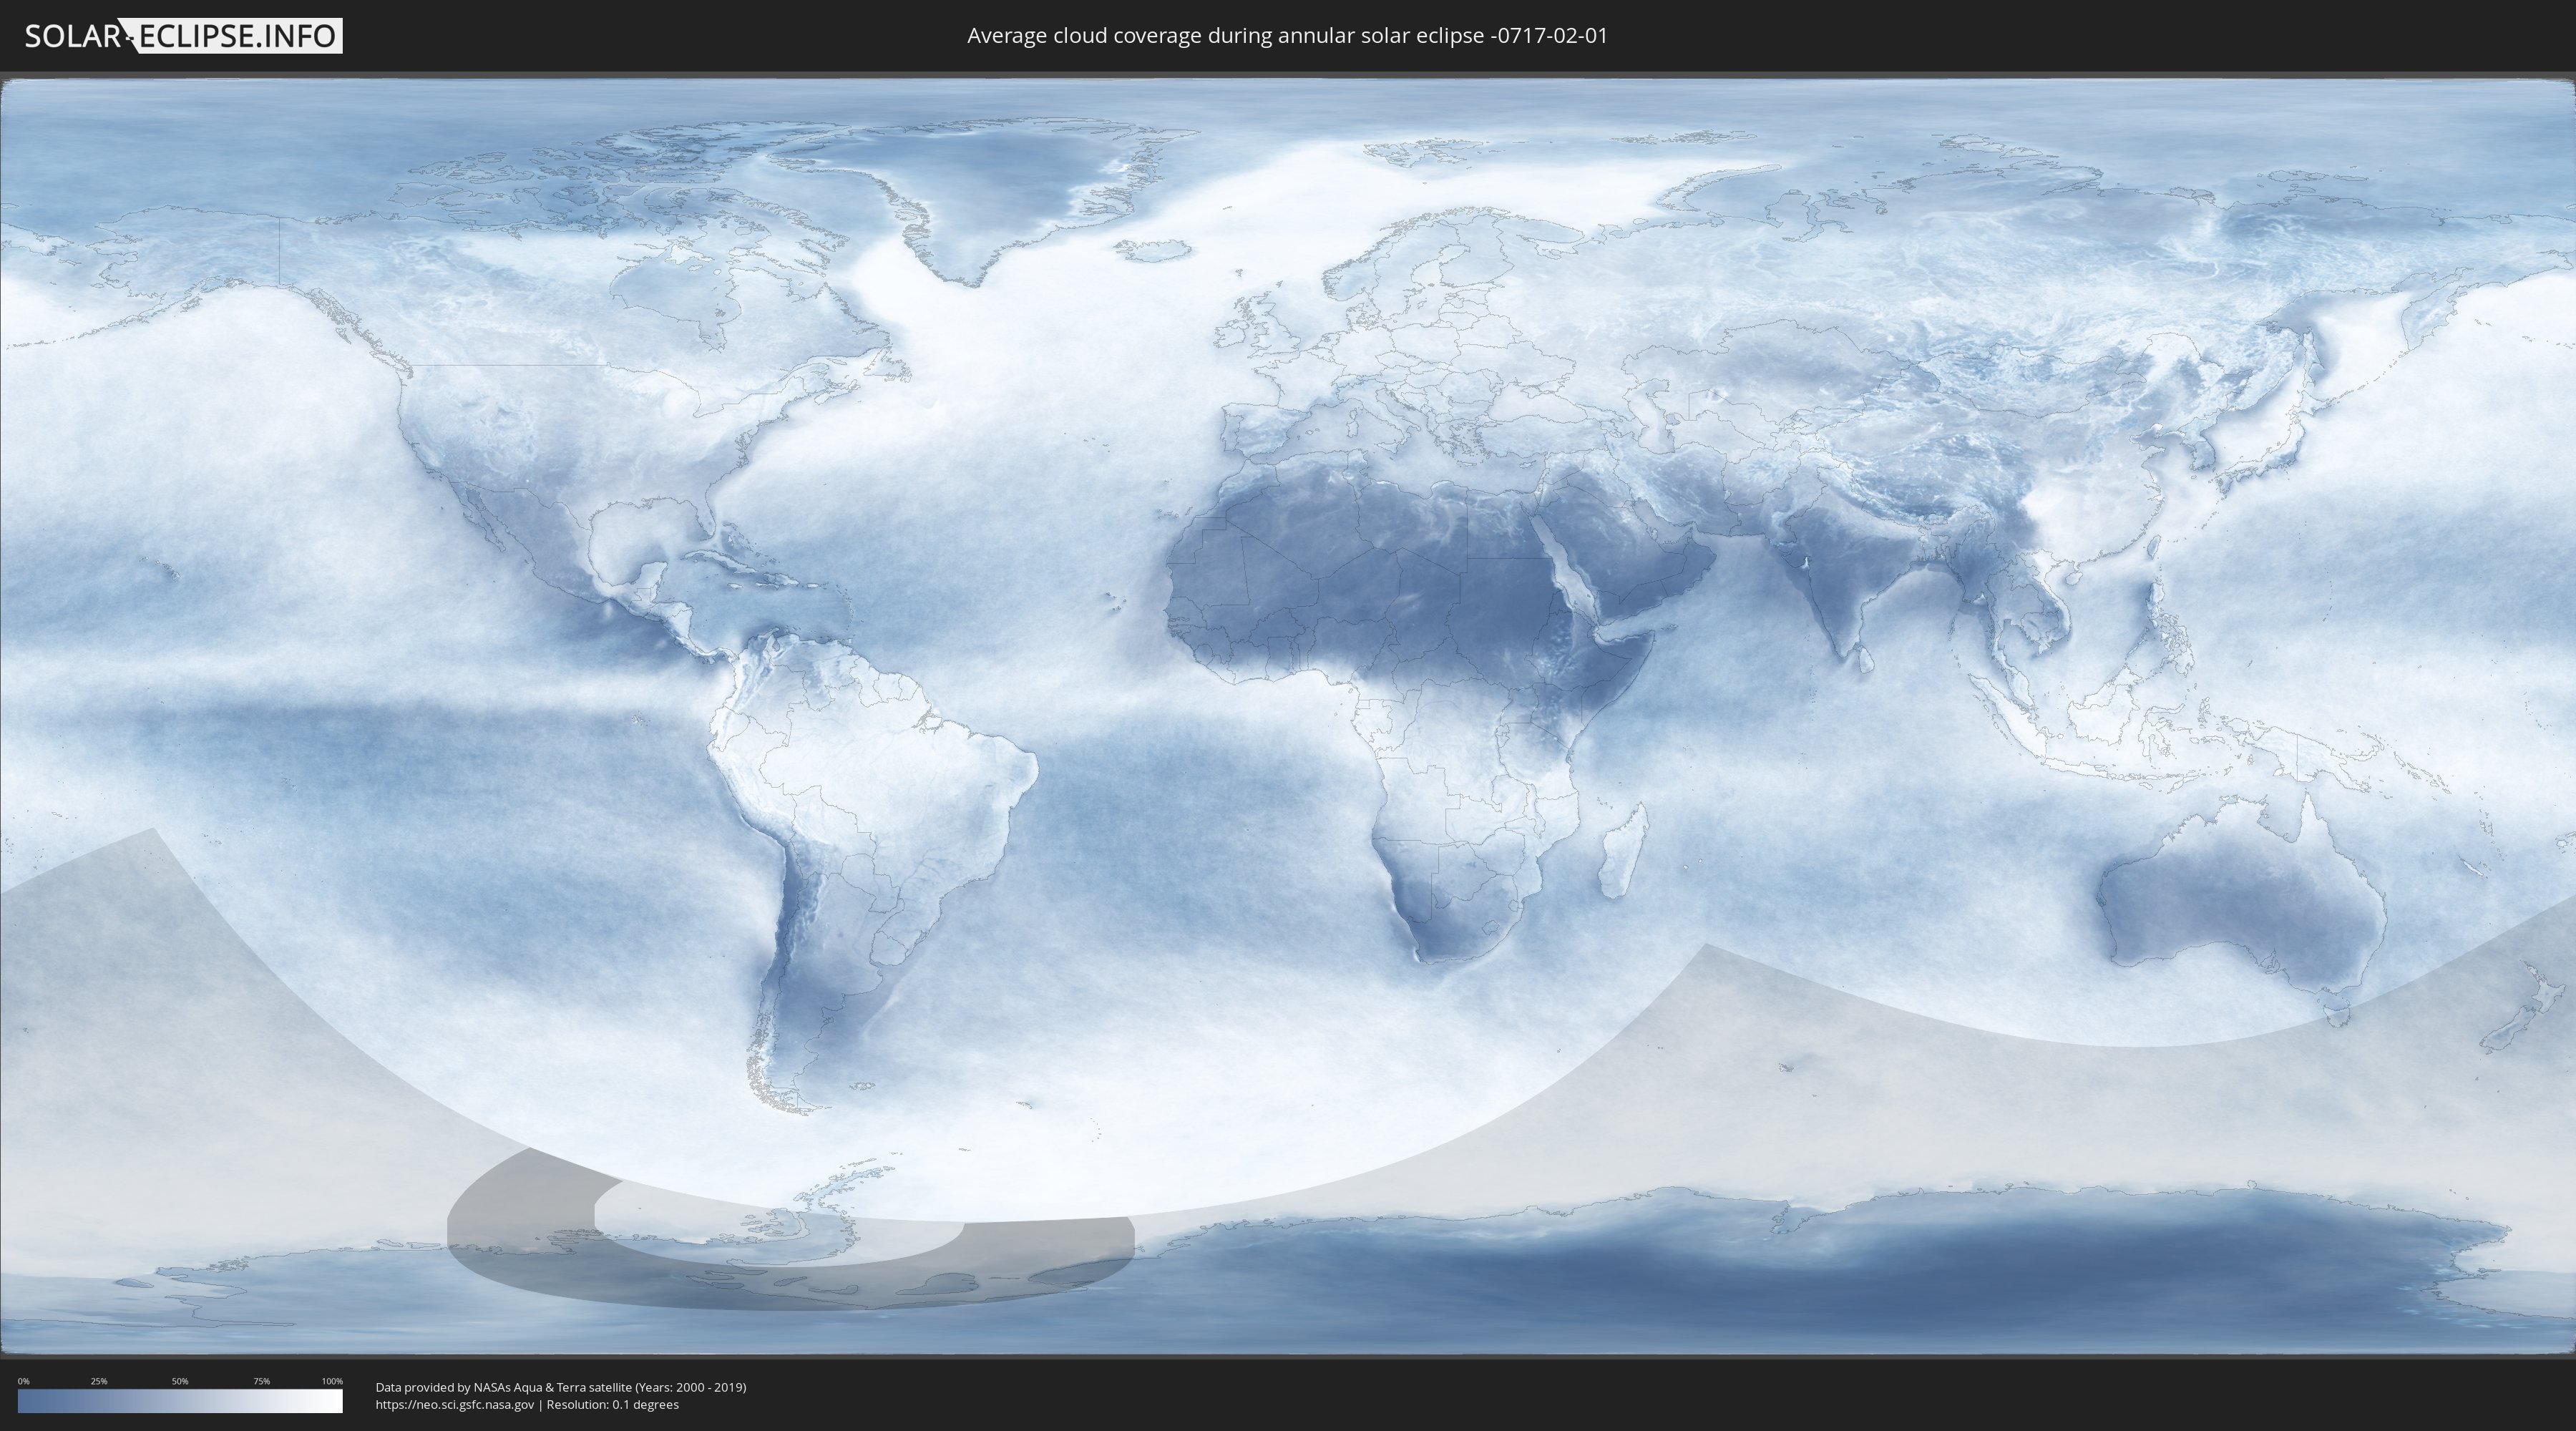Click the SOLAR-ECLIPSE.INFO logo
This screenshot has height=1431, width=2576.
point(183,36)
